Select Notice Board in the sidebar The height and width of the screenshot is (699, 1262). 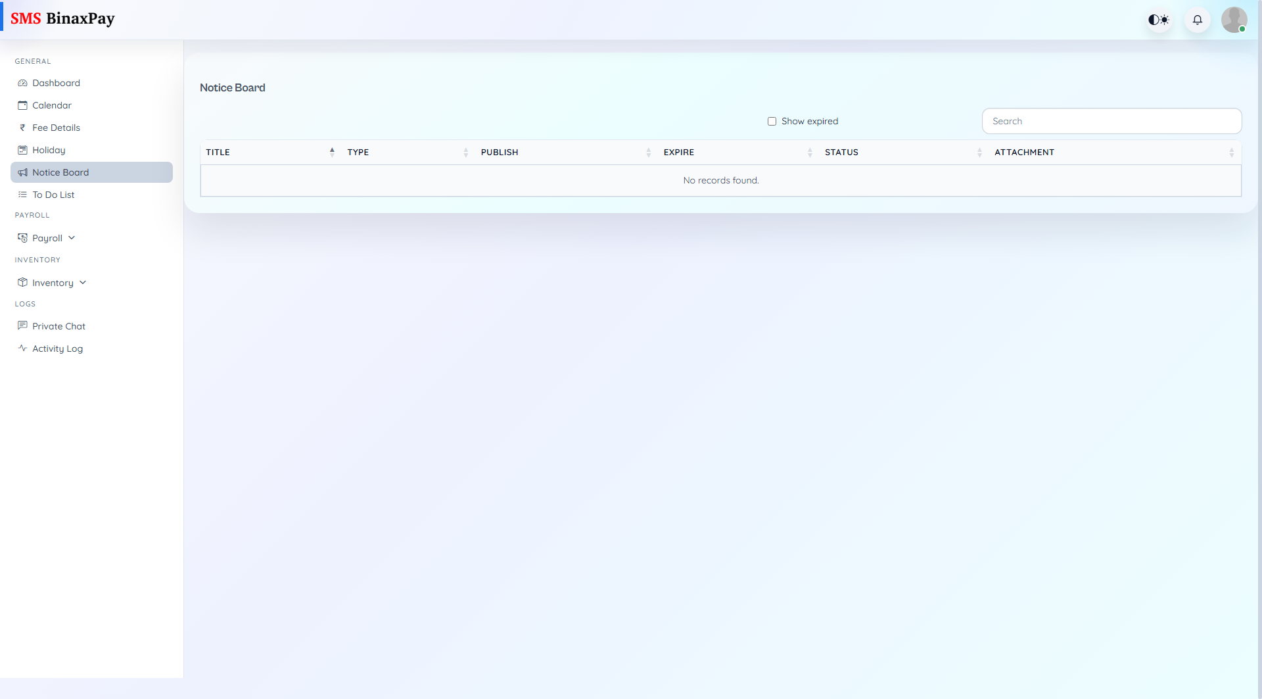[60, 172]
